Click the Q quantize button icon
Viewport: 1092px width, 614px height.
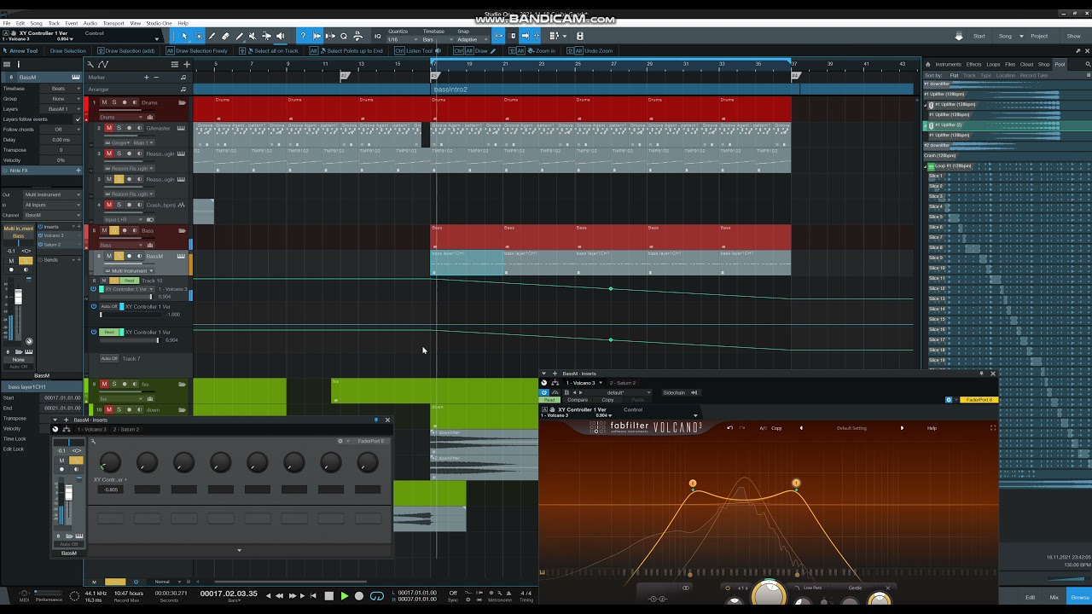[344, 36]
